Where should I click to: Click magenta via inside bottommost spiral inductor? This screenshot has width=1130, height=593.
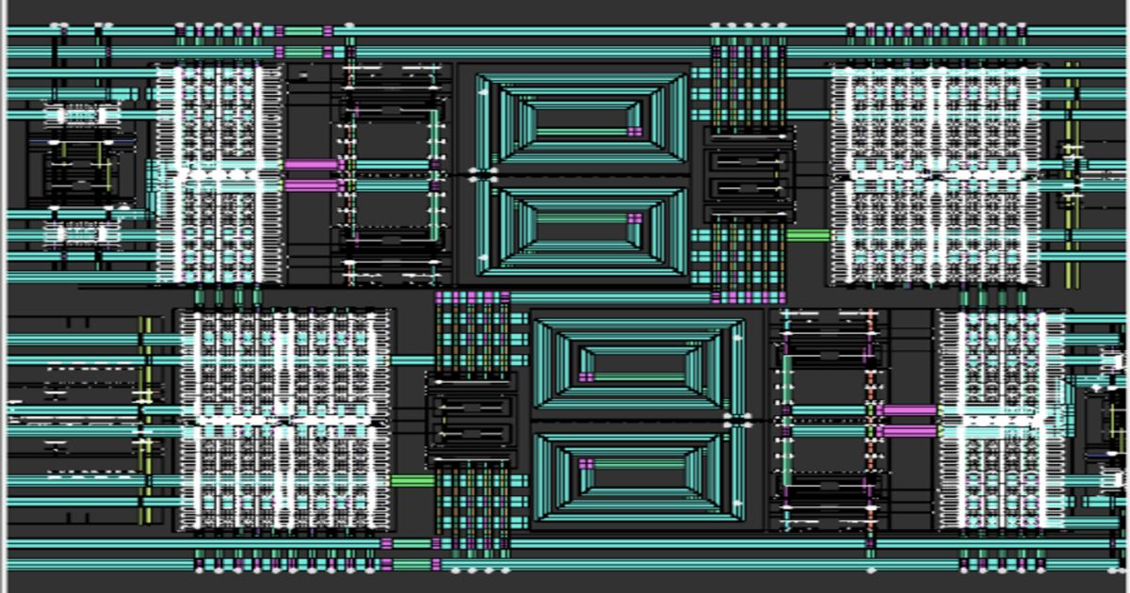(x=586, y=463)
